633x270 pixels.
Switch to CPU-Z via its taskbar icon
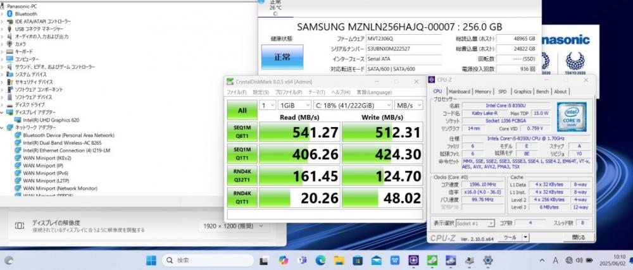[413, 261]
